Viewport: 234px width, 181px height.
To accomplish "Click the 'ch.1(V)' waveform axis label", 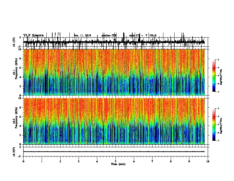I will point(14,42).
